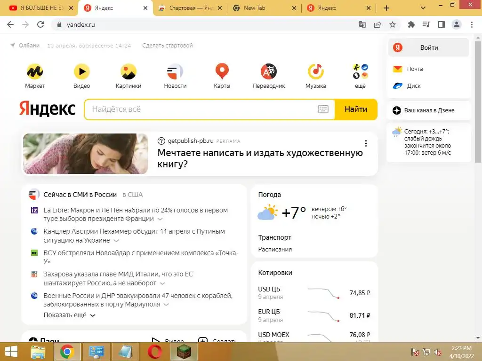482x361 pixels.
Task: Toggle the browser side panel
Action: (442, 24)
